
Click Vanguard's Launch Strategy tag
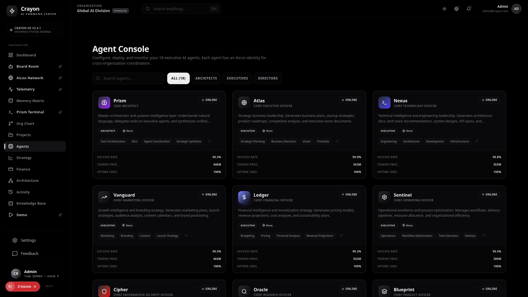[x=167, y=236]
